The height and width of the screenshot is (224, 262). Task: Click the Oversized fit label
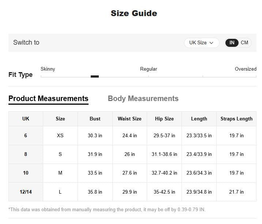tap(246, 69)
